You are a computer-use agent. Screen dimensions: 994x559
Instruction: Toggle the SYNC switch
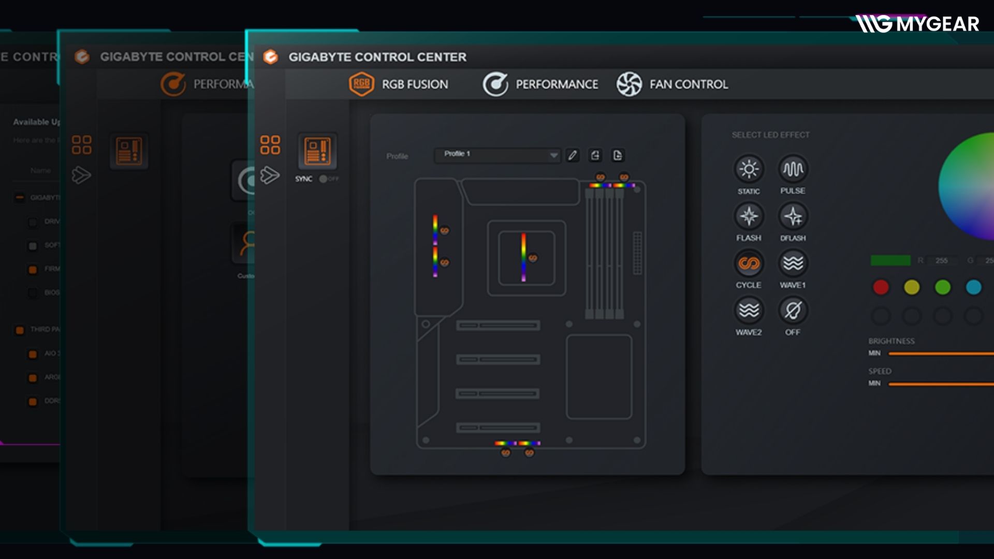(325, 179)
